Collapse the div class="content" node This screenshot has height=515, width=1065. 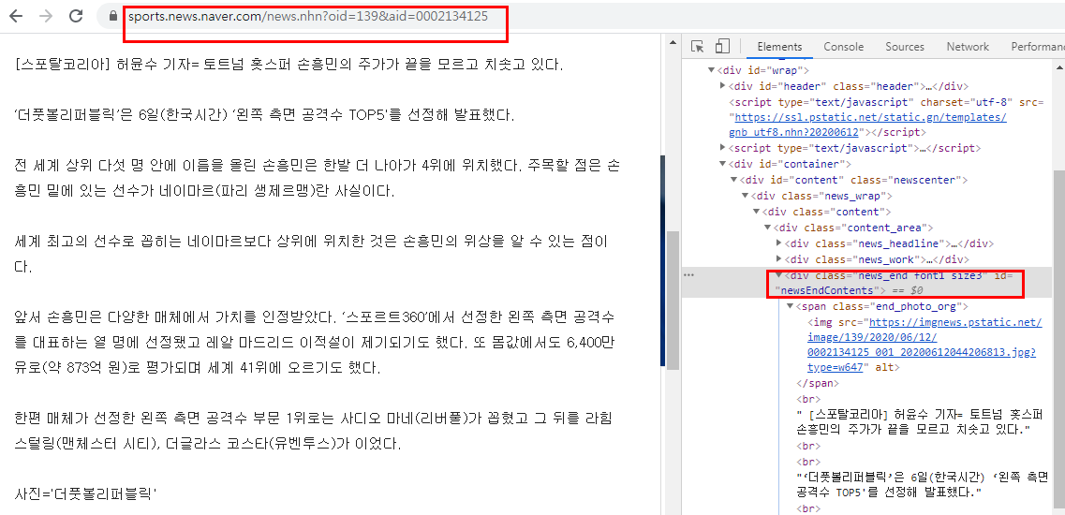pyautogui.click(x=756, y=212)
